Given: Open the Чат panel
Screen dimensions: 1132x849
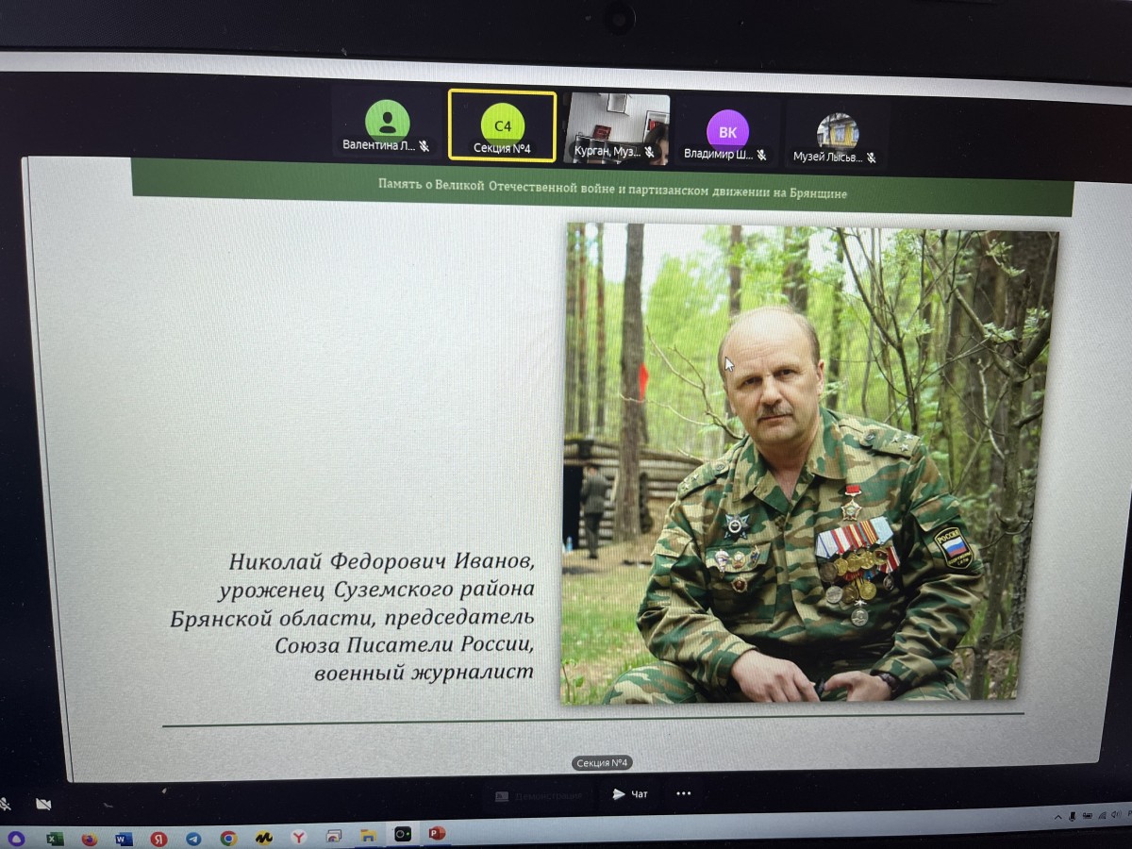Looking at the screenshot, I should click(630, 794).
